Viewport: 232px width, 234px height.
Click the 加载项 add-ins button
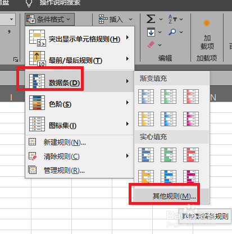(207, 35)
